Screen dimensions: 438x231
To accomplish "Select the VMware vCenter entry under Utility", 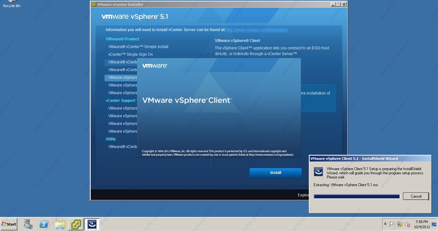I will coord(123,147).
